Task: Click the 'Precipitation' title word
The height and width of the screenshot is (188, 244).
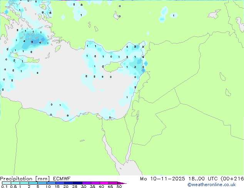Action: 16,179
